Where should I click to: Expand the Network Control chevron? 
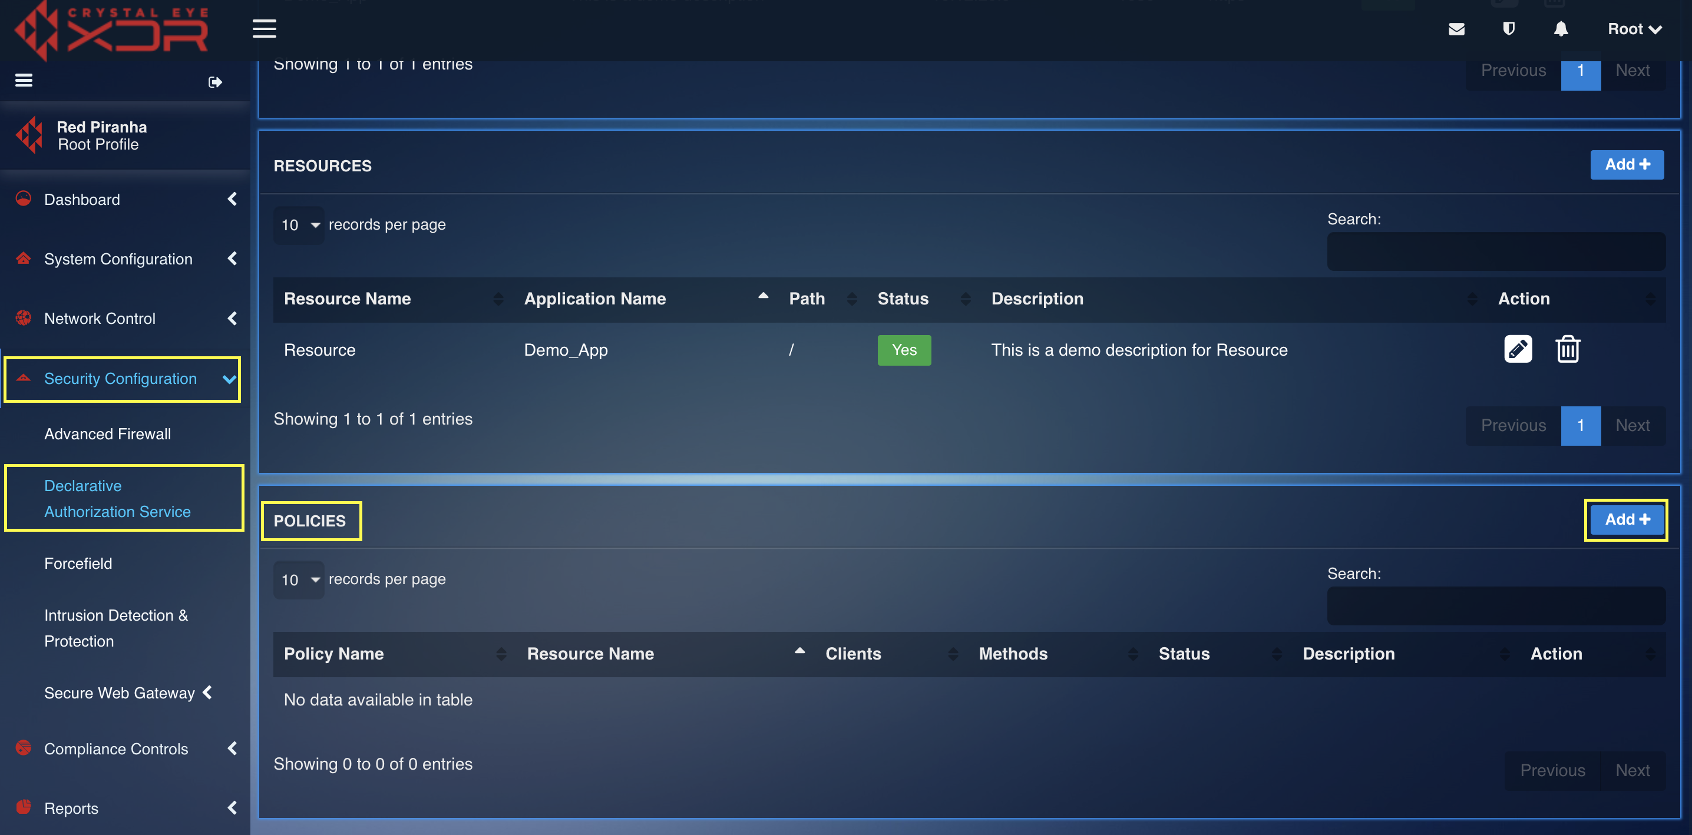(232, 319)
